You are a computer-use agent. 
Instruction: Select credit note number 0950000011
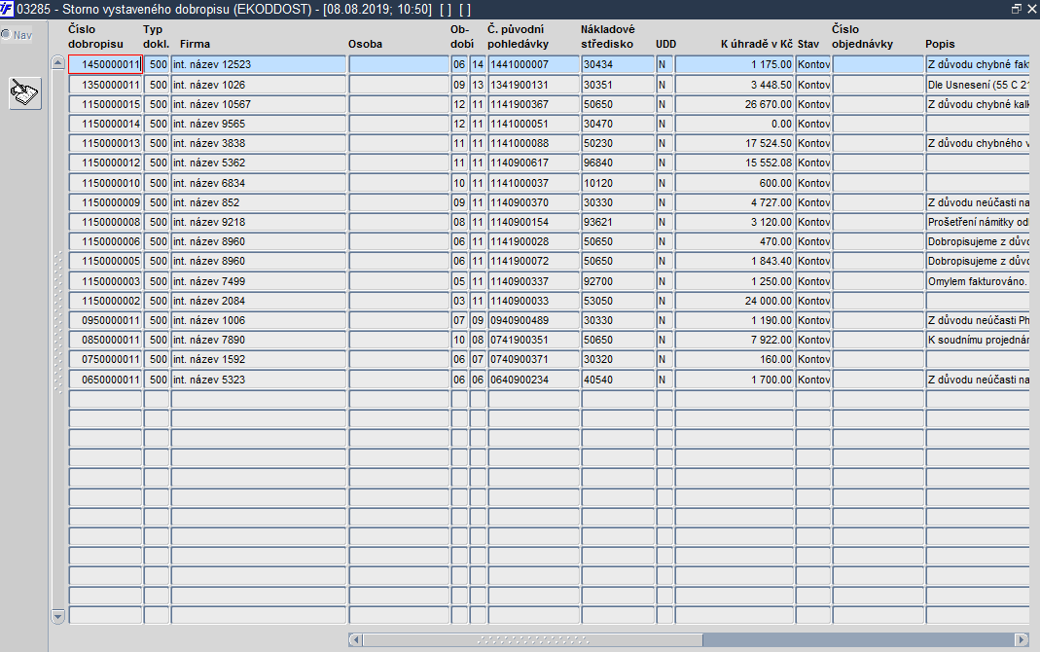point(105,320)
